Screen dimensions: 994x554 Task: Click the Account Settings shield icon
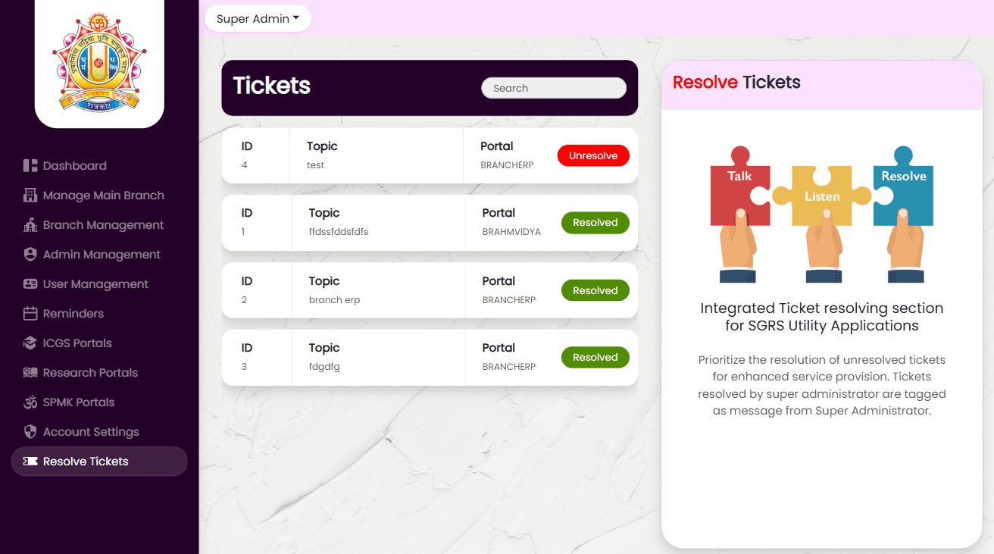click(30, 432)
